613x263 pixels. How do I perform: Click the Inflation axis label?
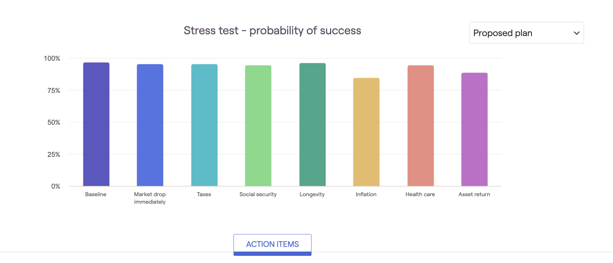pyautogui.click(x=366, y=194)
